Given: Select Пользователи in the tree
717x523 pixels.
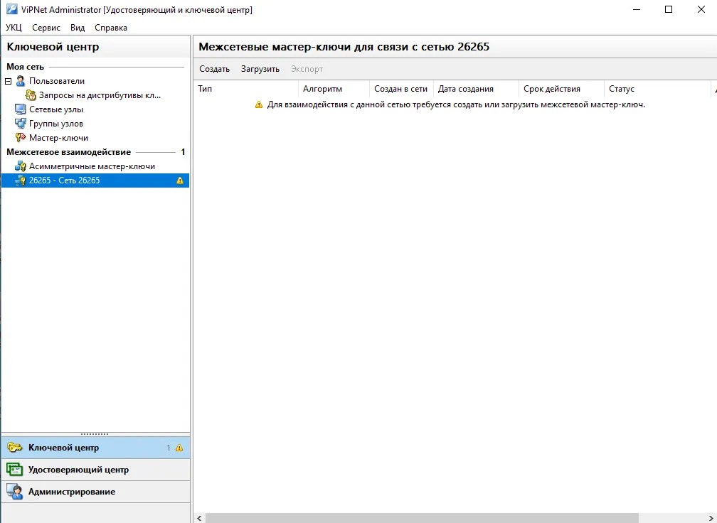Looking at the screenshot, I should pos(57,81).
